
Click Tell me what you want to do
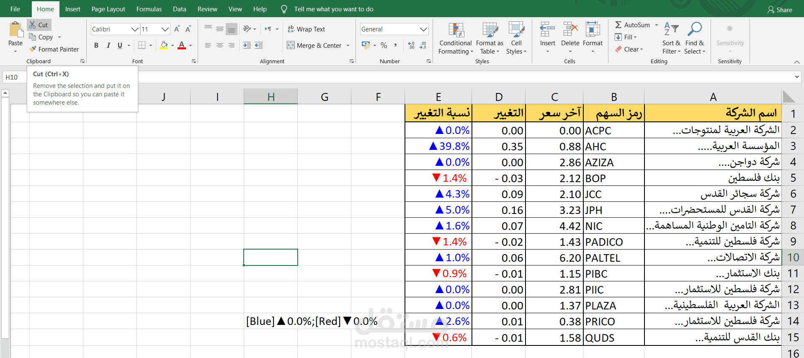tap(334, 9)
